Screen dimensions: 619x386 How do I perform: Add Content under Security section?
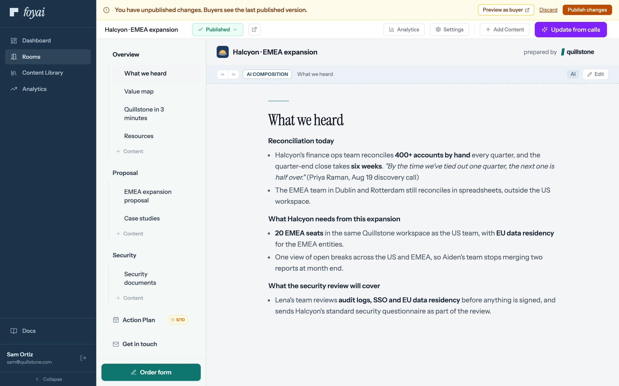(130, 298)
